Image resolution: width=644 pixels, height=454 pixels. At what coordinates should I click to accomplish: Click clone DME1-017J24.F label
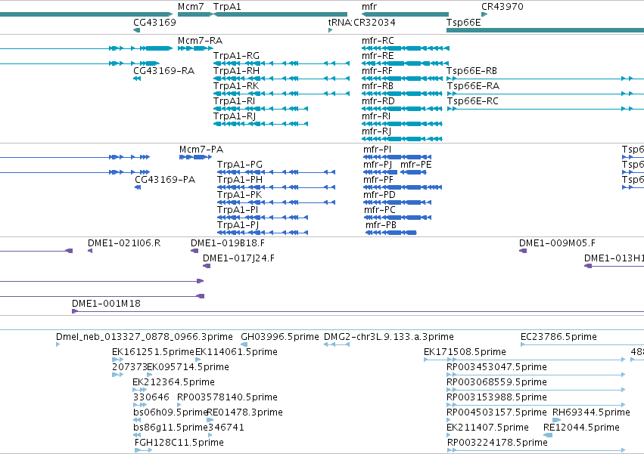coord(238,258)
